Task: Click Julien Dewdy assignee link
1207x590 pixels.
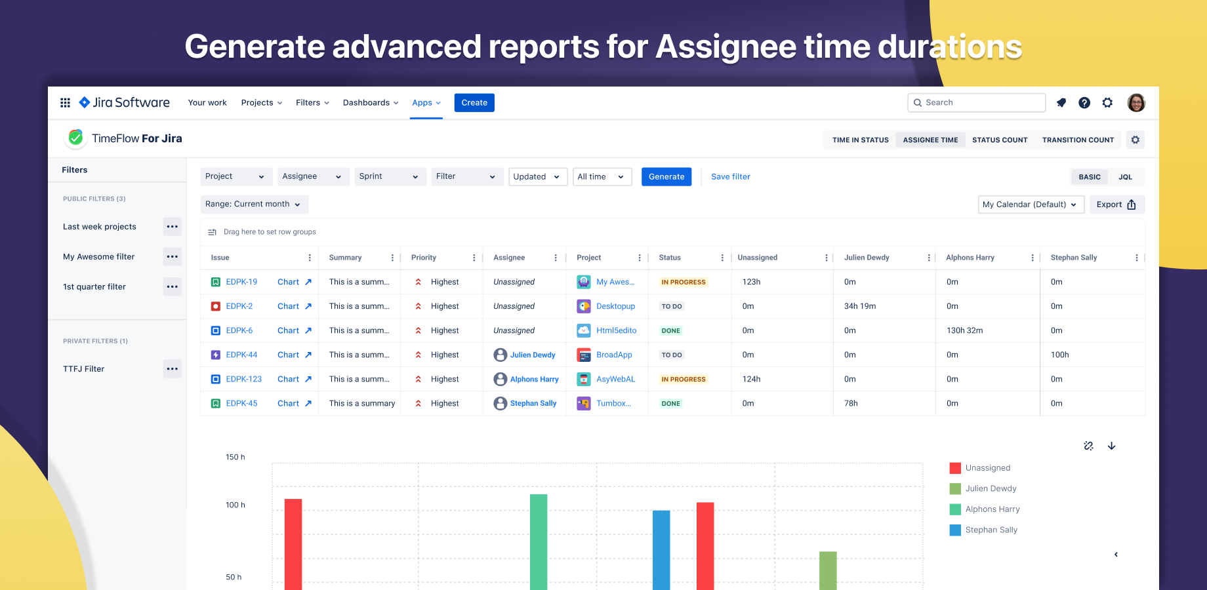Action: pyautogui.click(x=533, y=355)
